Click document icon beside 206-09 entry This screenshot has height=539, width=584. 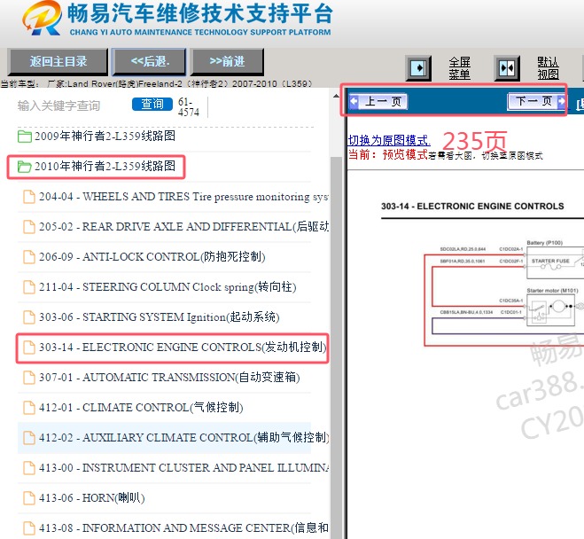[29, 257]
